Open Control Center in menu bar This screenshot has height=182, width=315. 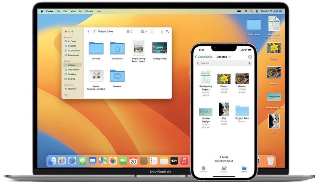tap(257, 11)
